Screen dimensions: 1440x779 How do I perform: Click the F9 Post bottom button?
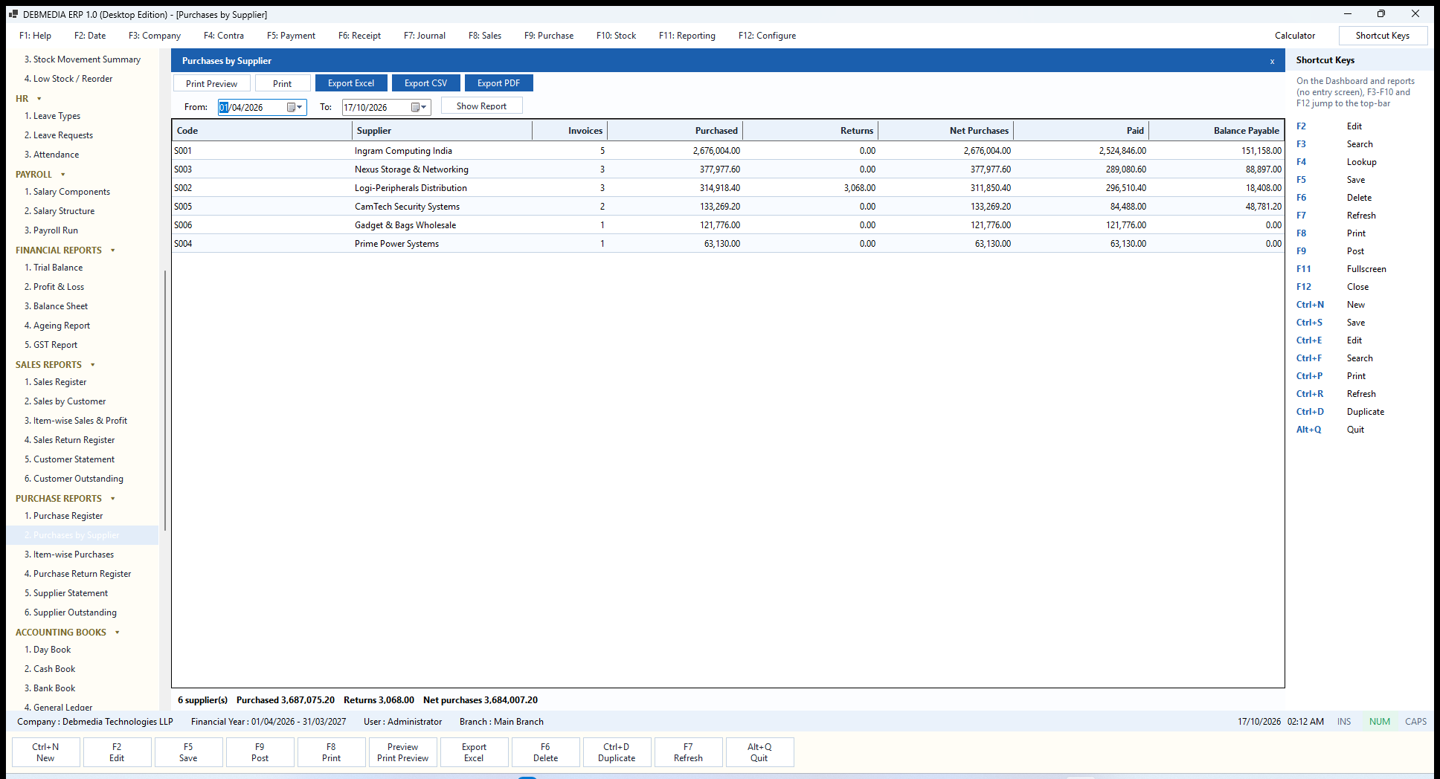click(x=260, y=752)
